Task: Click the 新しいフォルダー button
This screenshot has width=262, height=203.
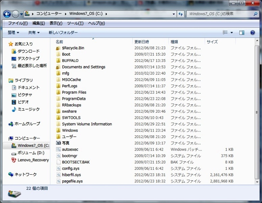Action: [x=63, y=32]
